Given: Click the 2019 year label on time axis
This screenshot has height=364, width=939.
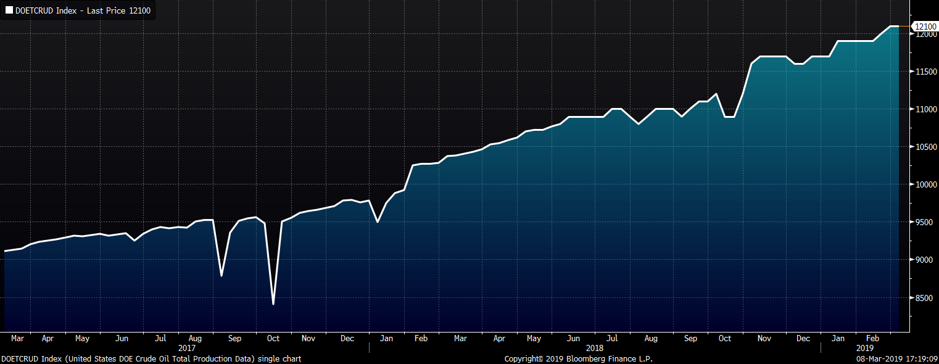Looking at the screenshot, I should pos(865,348).
